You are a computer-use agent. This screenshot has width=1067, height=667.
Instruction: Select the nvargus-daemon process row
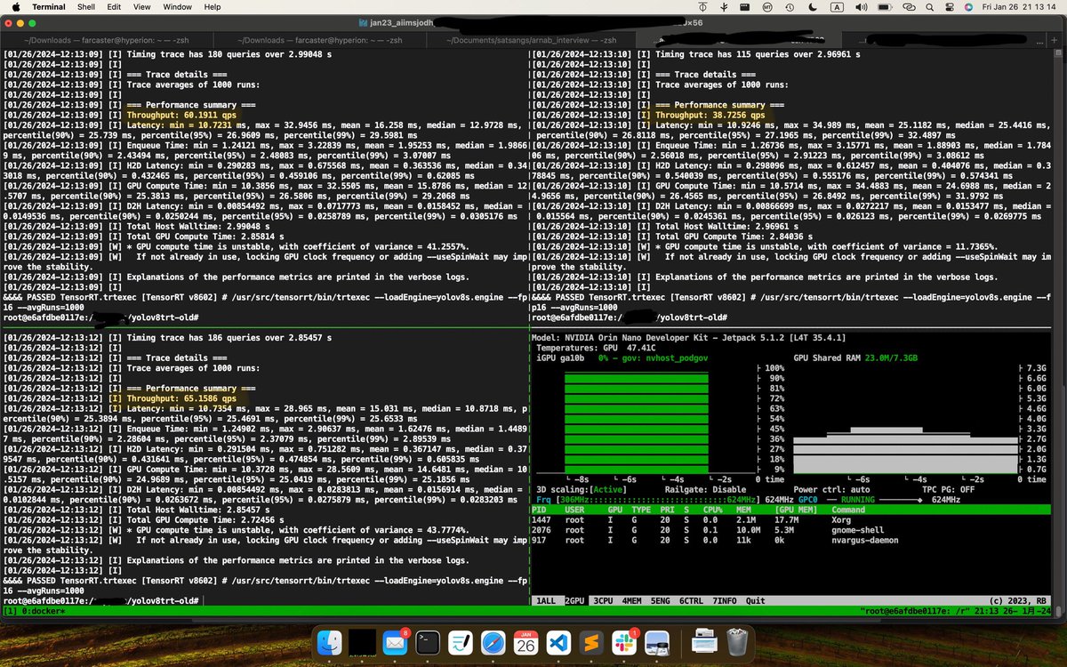(790, 540)
